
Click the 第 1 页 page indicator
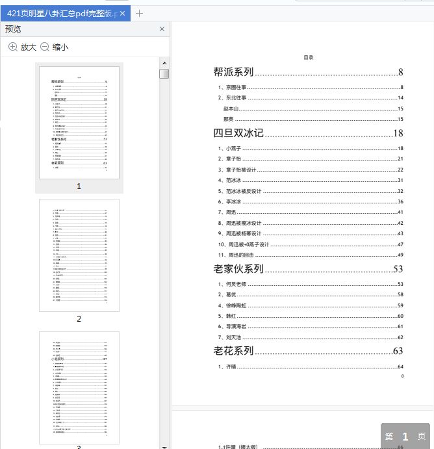405,437
